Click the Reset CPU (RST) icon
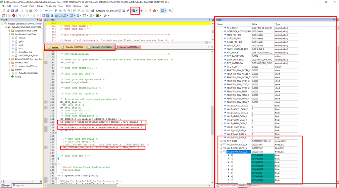This screenshot has height=188, width=339. tap(4, 16)
